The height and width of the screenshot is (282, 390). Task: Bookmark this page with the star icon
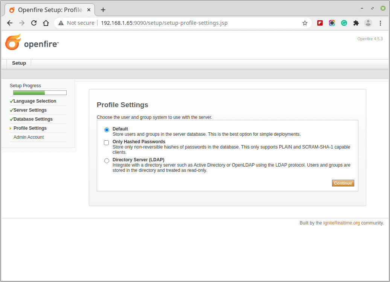tap(305, 23)
